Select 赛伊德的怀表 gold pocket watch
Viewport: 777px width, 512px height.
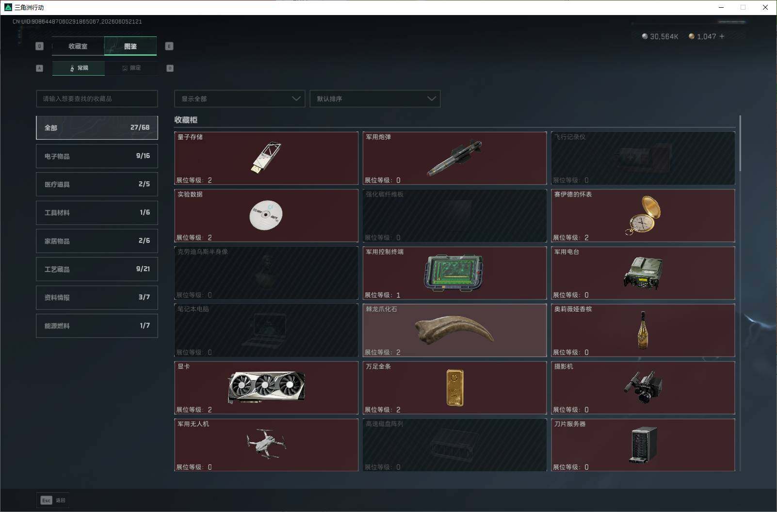[643, 215]
